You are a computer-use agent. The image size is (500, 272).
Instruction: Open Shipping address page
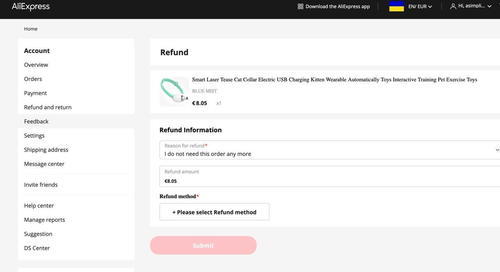click(46, 150)
